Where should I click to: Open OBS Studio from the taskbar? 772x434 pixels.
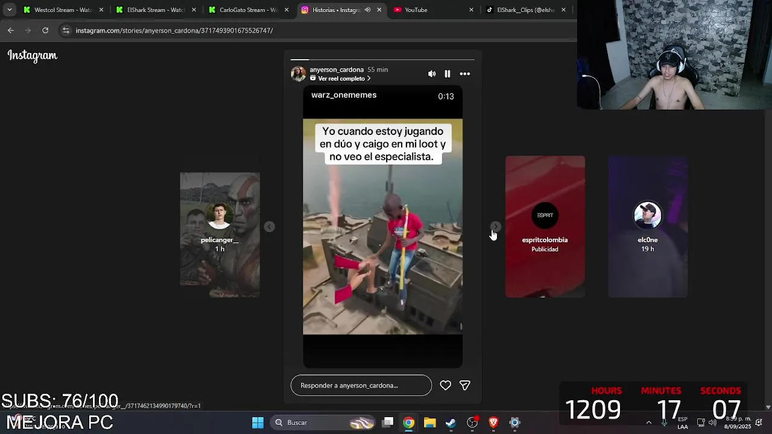(472, 423)
